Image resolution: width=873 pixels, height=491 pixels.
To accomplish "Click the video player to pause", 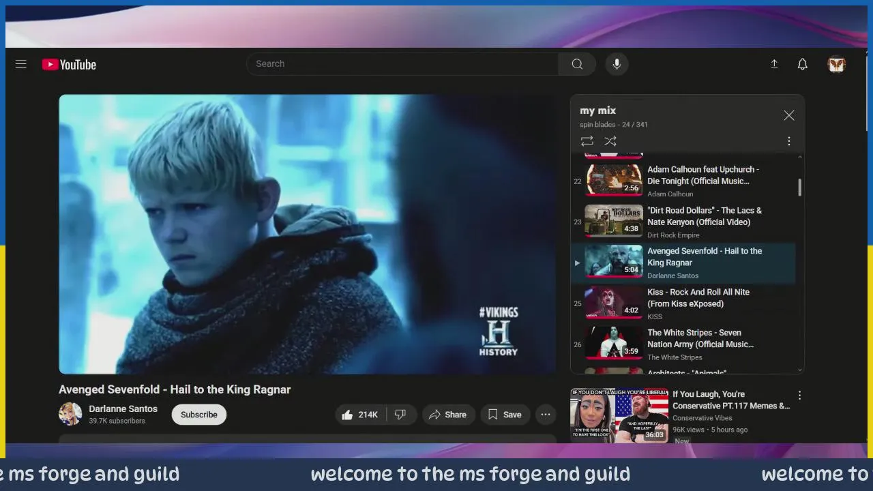I will [307, 234].
